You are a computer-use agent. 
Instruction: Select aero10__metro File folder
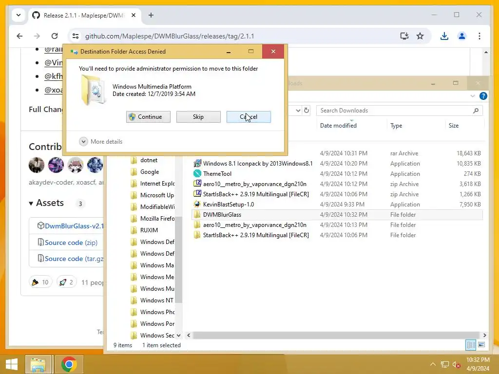click(337, 225)
